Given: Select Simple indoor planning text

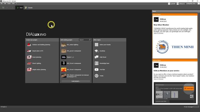Looking at the screenshot, I should pyautogui.click(x=39, y=70).
